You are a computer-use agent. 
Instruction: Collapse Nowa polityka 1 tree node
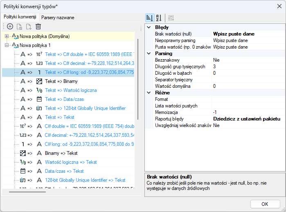[x=7, y=45]
